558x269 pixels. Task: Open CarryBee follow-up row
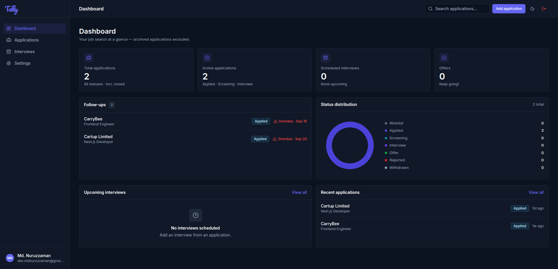pyautogui.click(x=195, y=121)
